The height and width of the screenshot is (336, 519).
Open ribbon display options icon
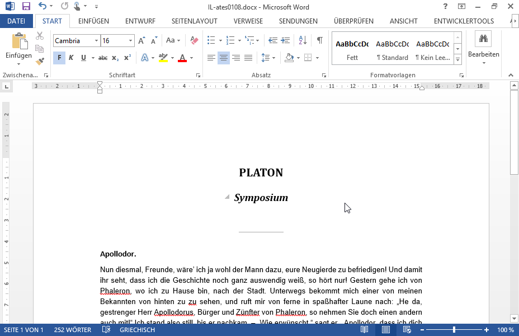pos(461,6)
